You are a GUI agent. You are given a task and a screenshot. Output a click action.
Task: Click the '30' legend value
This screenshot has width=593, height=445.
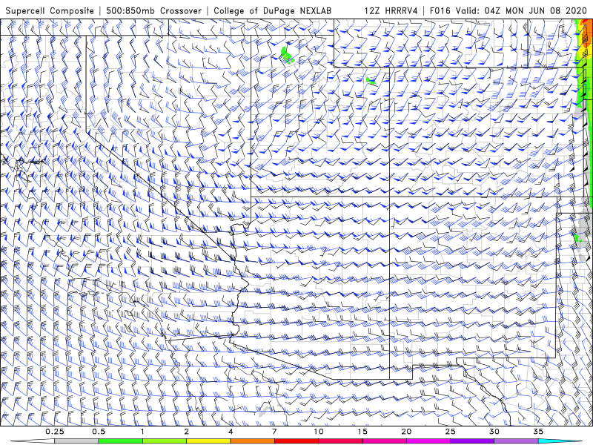point(494,432)
